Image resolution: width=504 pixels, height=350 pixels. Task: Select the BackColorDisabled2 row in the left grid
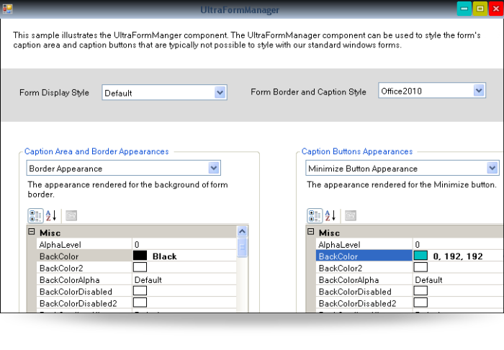(x=137, y=303)
